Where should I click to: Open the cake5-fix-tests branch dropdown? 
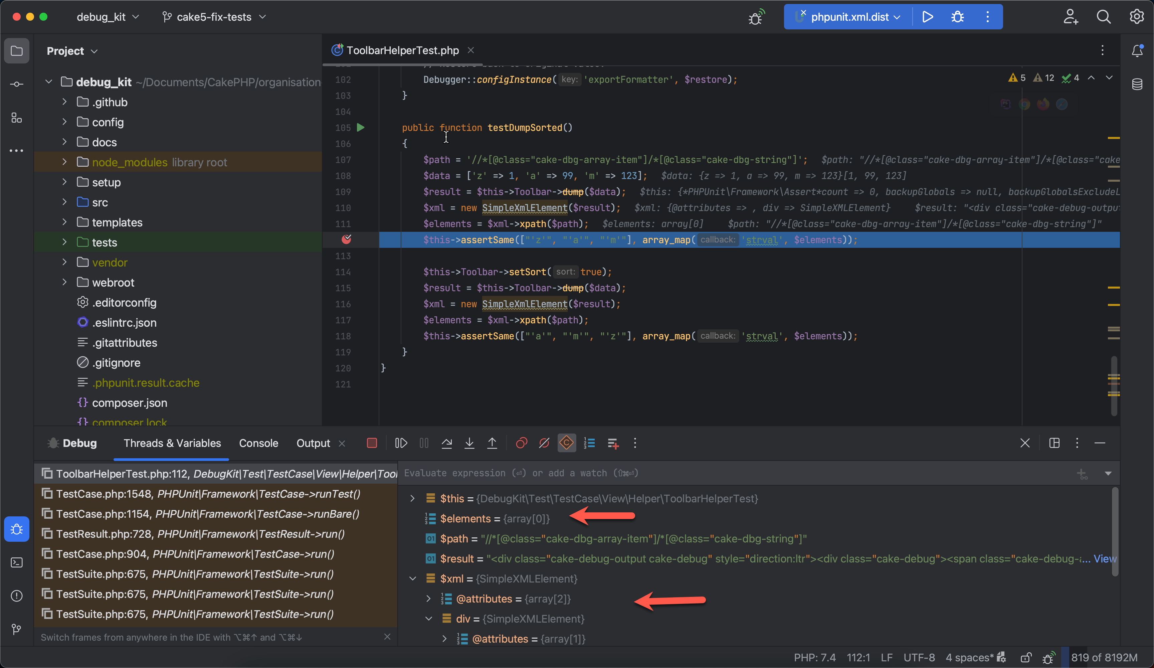coord(214,17)
